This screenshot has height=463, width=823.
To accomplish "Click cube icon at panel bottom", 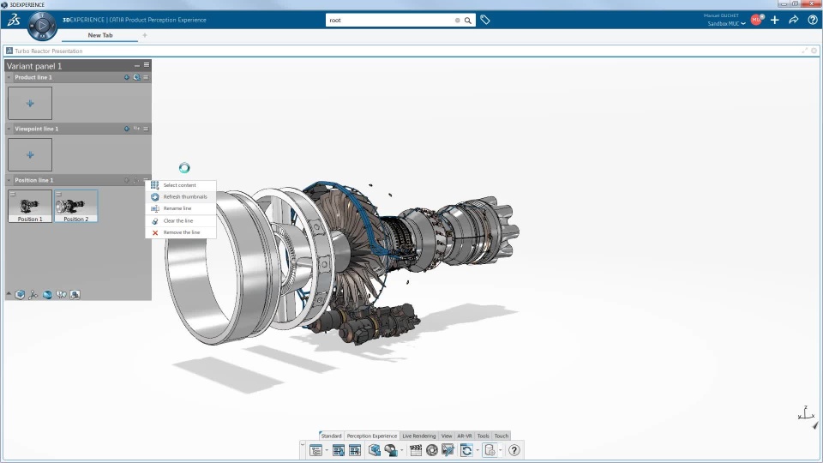I will [x=20, y=294].
